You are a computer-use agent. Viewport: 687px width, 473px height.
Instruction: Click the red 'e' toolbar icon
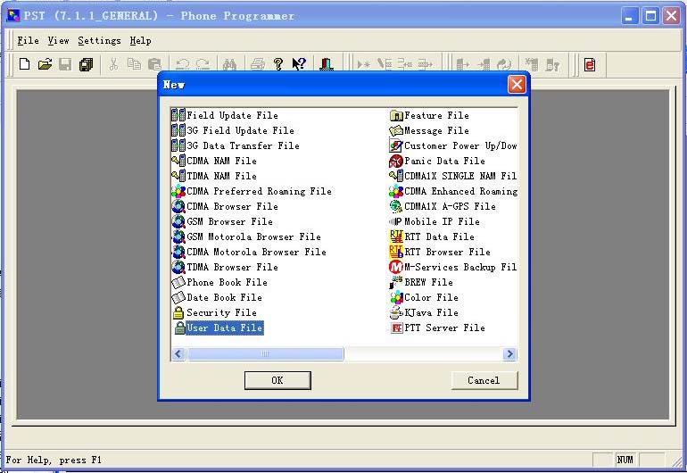[x=590, y=64]
